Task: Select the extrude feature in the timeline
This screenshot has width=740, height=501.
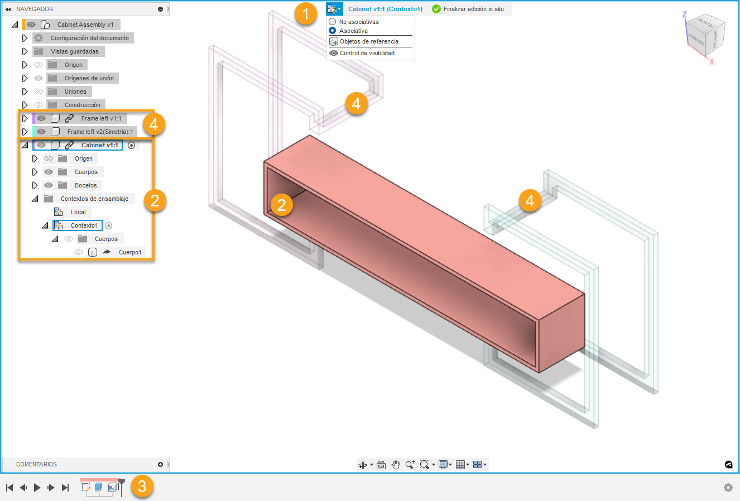Action: 98,487
